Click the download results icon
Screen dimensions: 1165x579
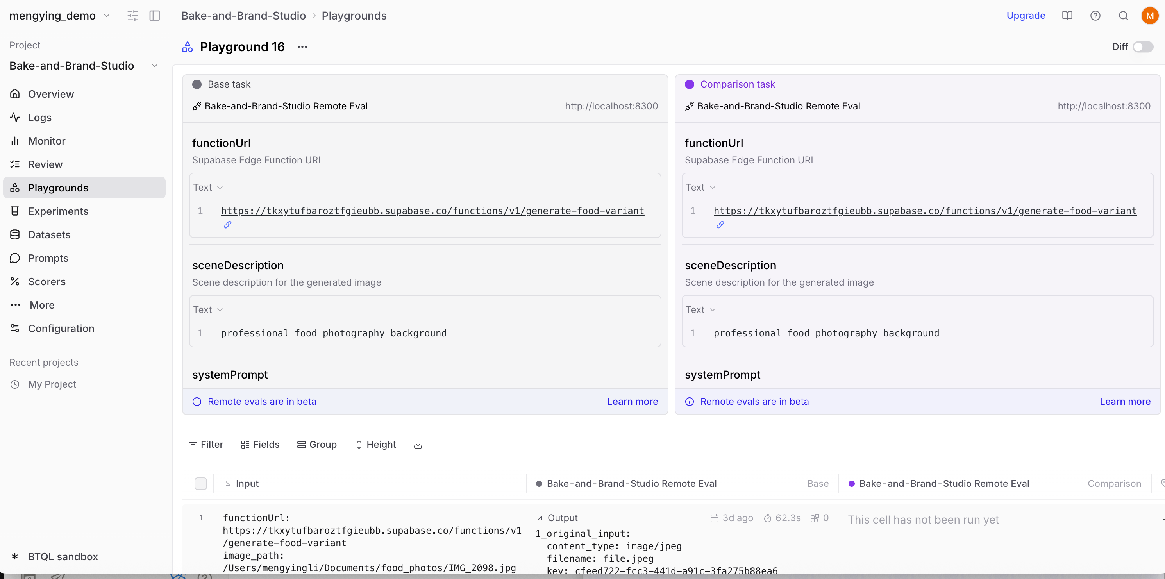pos(417,444)
